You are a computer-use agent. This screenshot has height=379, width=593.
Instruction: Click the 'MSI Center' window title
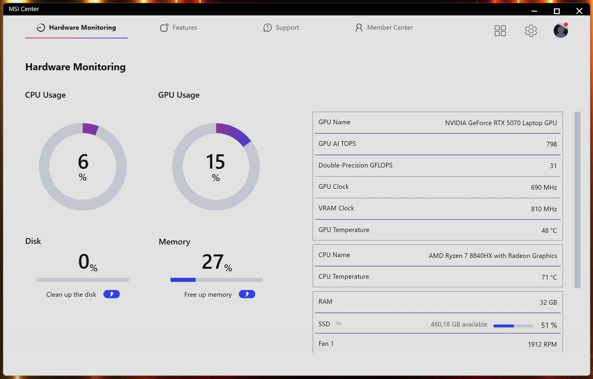[24, 9]
